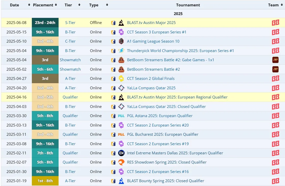285x186 pixels.
Task: Click CCT logo beside European Series #19
Action: 121,144
